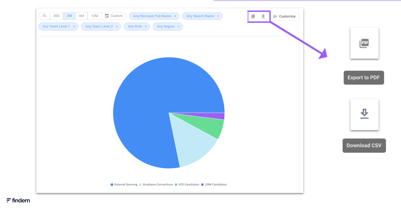401x211 pixels.
Task: Toggle ATS Candidates legend swatch
Action: point(176,185)
